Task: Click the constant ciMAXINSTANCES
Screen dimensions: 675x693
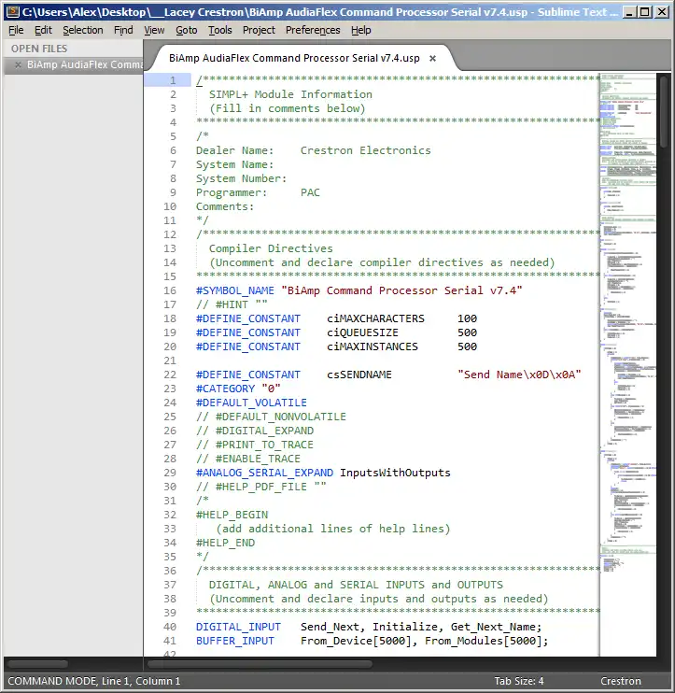Action: click(373, 346)
